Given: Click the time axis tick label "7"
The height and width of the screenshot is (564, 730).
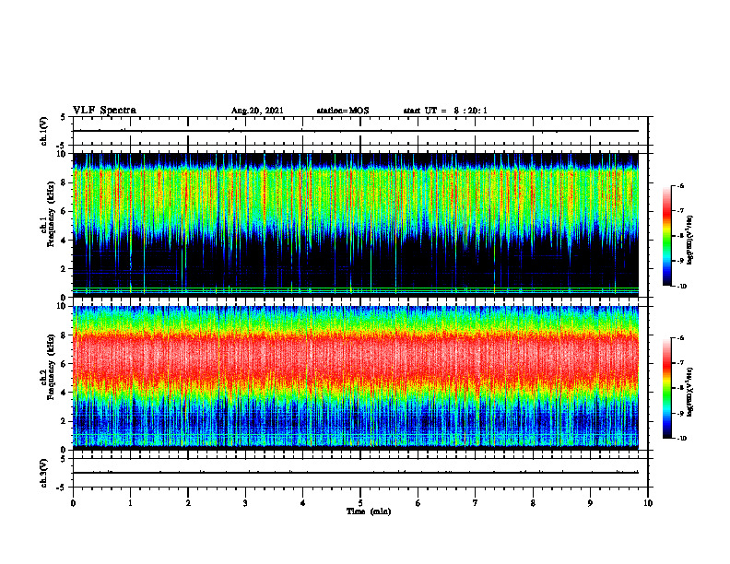Looking at the screenshot, I should pyautogui.click(x=476, y=503).
